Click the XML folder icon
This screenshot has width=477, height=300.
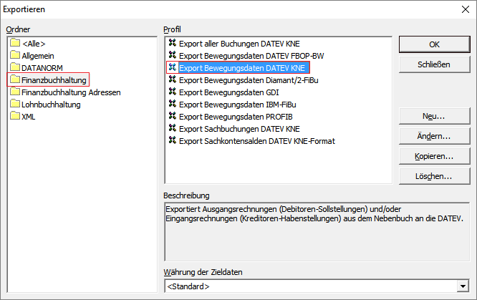coord(15,115)
